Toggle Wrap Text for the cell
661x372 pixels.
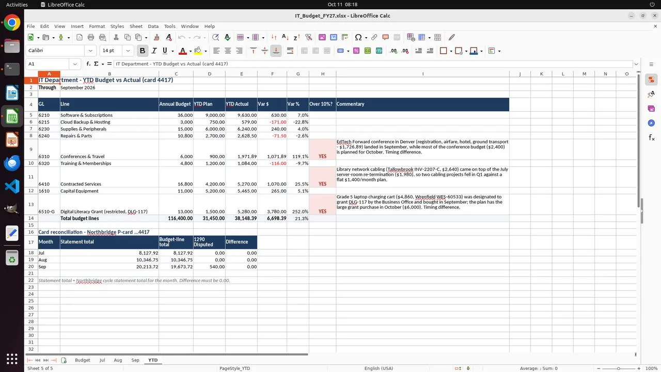pos(290,51)
